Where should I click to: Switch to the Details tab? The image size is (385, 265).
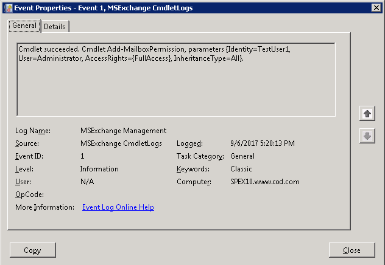[x=55, y=27]
